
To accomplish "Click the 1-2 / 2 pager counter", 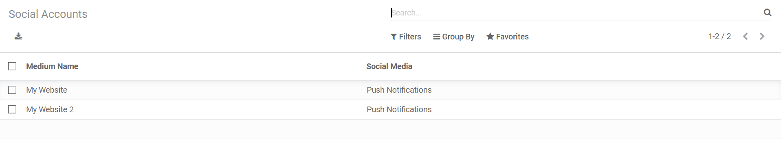I will (719, 36).
